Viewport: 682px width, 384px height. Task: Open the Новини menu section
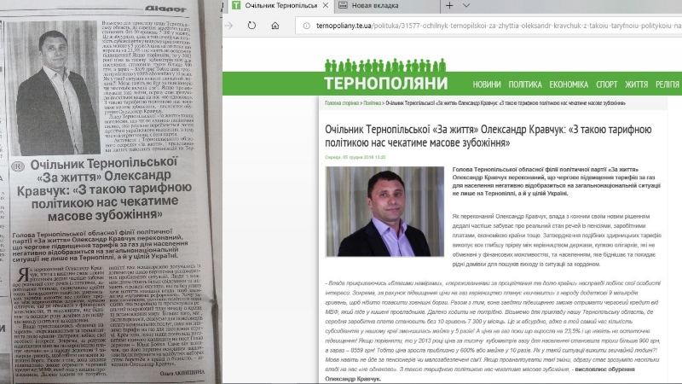pos(487,84)
